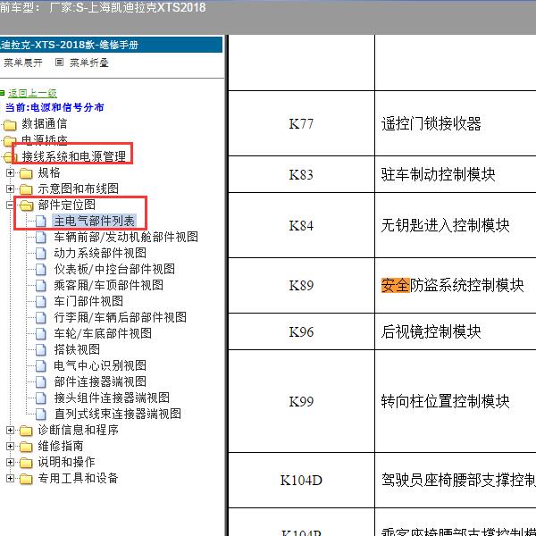Click the 数据通信 folder icon

point(10,125)
